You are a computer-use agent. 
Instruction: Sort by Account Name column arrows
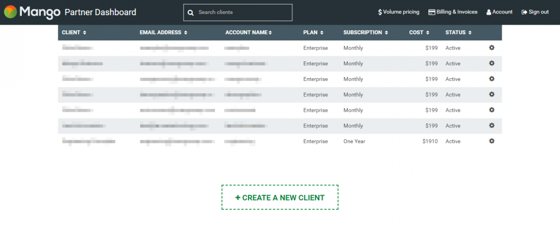pyautogui.click(x=270, y=33)
